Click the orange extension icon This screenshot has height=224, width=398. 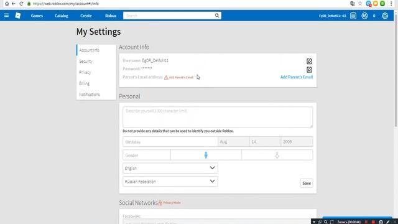376,4
